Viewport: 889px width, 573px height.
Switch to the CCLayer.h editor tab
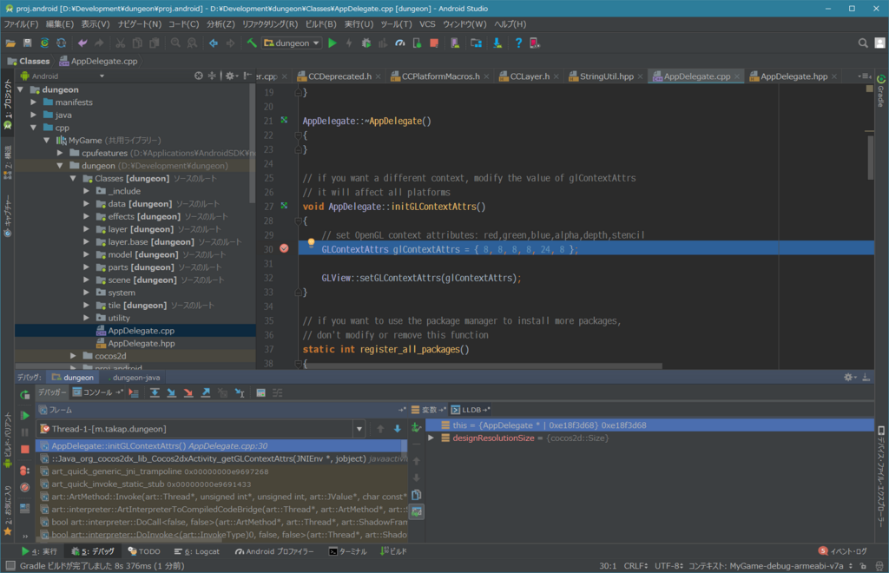click(x=529, y=76)
